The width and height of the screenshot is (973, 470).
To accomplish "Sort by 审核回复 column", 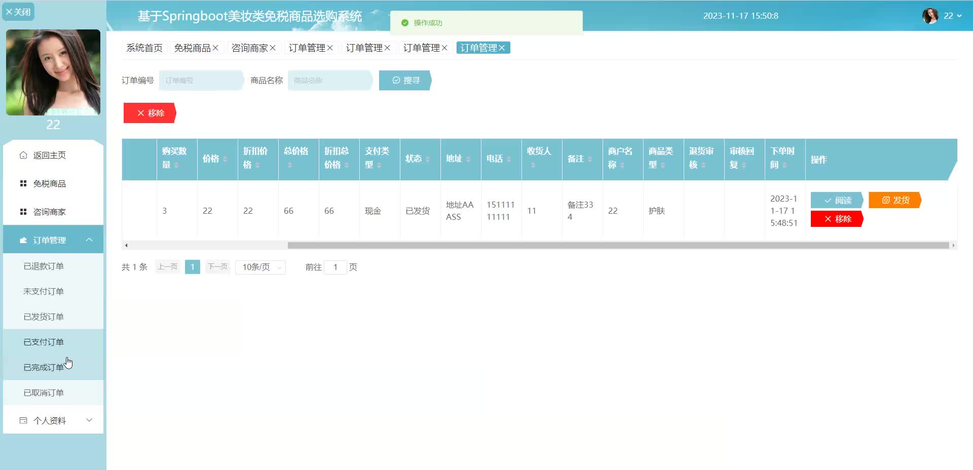I will pyautogui.click(x=744, y=165).
